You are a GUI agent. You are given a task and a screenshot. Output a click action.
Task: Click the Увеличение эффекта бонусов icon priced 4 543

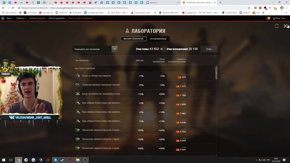pos(77,139)
